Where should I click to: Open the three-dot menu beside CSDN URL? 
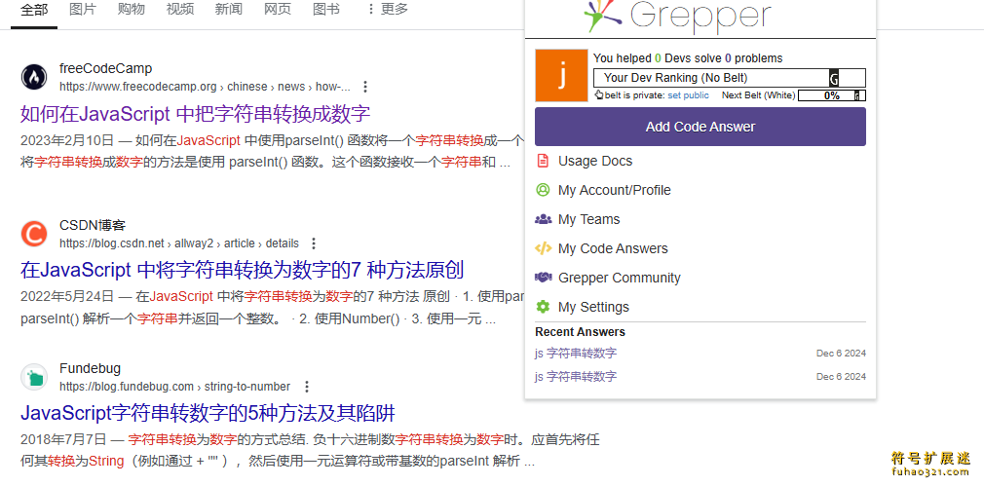314,243
